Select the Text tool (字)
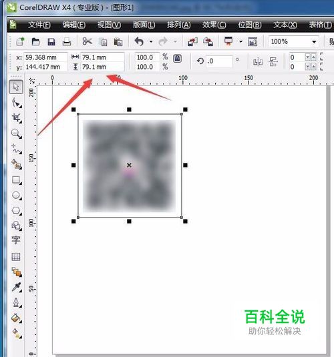Viewport: 334px width, 357px height. [16, 240]
